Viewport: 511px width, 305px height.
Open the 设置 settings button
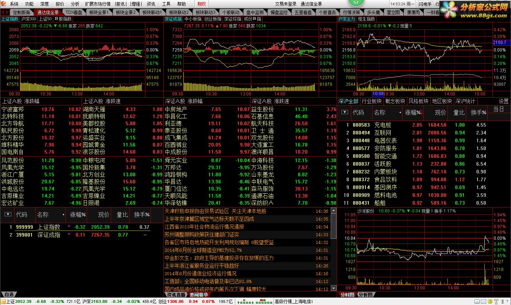[x=504, y=101]
